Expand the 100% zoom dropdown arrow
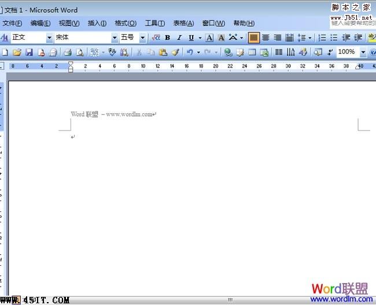Screen dimensions: 376x305 pyautogui.click(x=363, y=52)
